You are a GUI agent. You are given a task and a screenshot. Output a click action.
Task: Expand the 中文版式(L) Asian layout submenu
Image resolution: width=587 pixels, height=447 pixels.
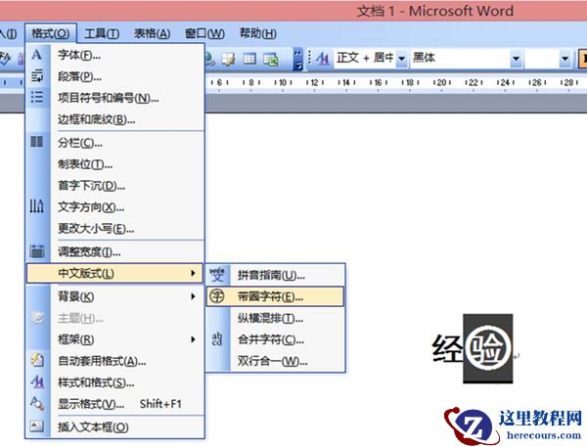point(114,273)
